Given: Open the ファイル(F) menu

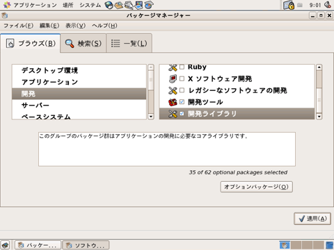Looking at the screenshot, I should (x=18, y=26).
